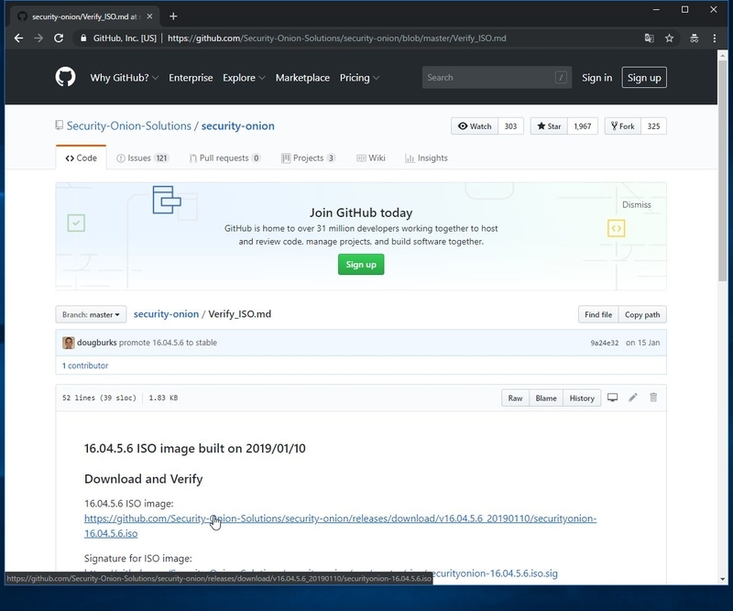This screenshot has height=611, width=733.
Task: Click into the GitHub Search field
Action: pos(497,78)
